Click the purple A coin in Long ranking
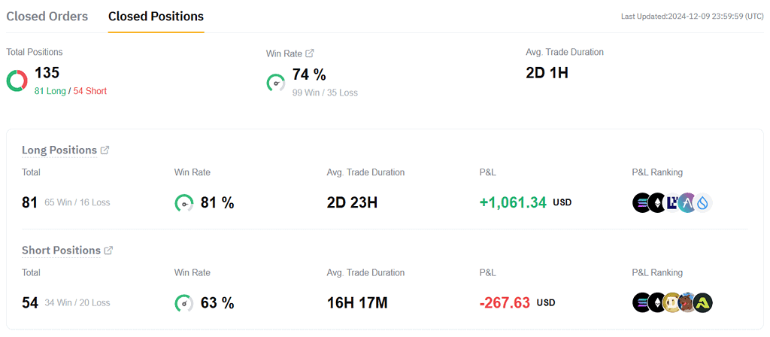This screenshot has width=770, height=337. tap(687, 202)
